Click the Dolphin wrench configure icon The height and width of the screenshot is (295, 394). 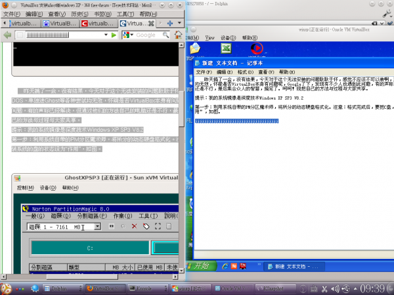click(387, 14)
